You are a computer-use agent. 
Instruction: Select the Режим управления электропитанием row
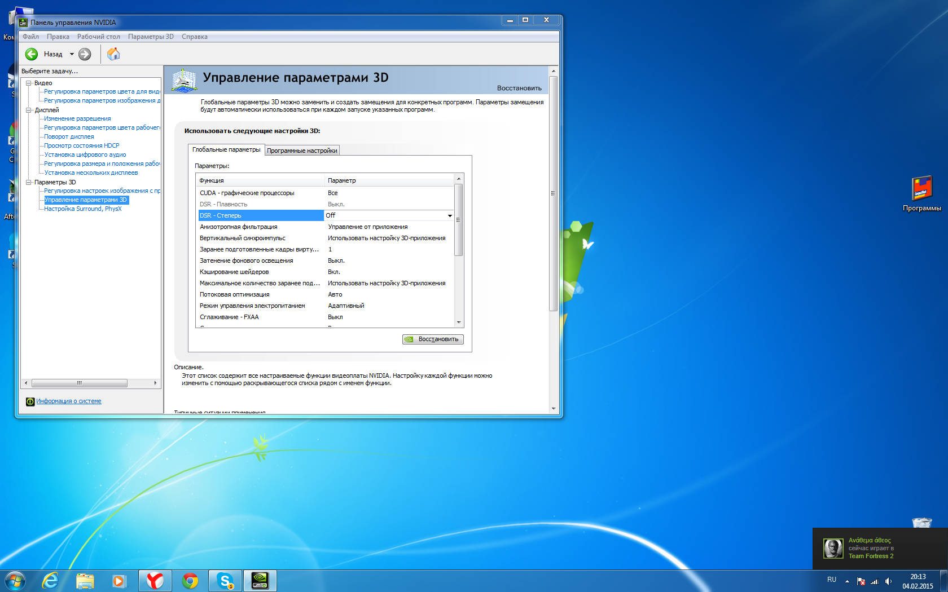(326, 306)
